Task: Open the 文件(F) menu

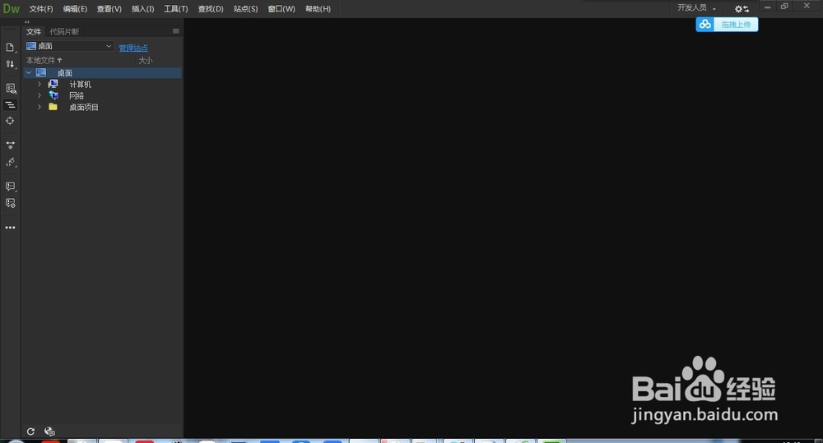Action: pos(41,9)
